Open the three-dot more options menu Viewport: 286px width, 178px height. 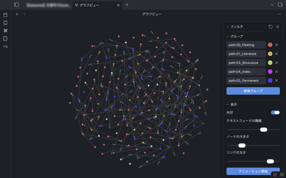pos(280,14)
